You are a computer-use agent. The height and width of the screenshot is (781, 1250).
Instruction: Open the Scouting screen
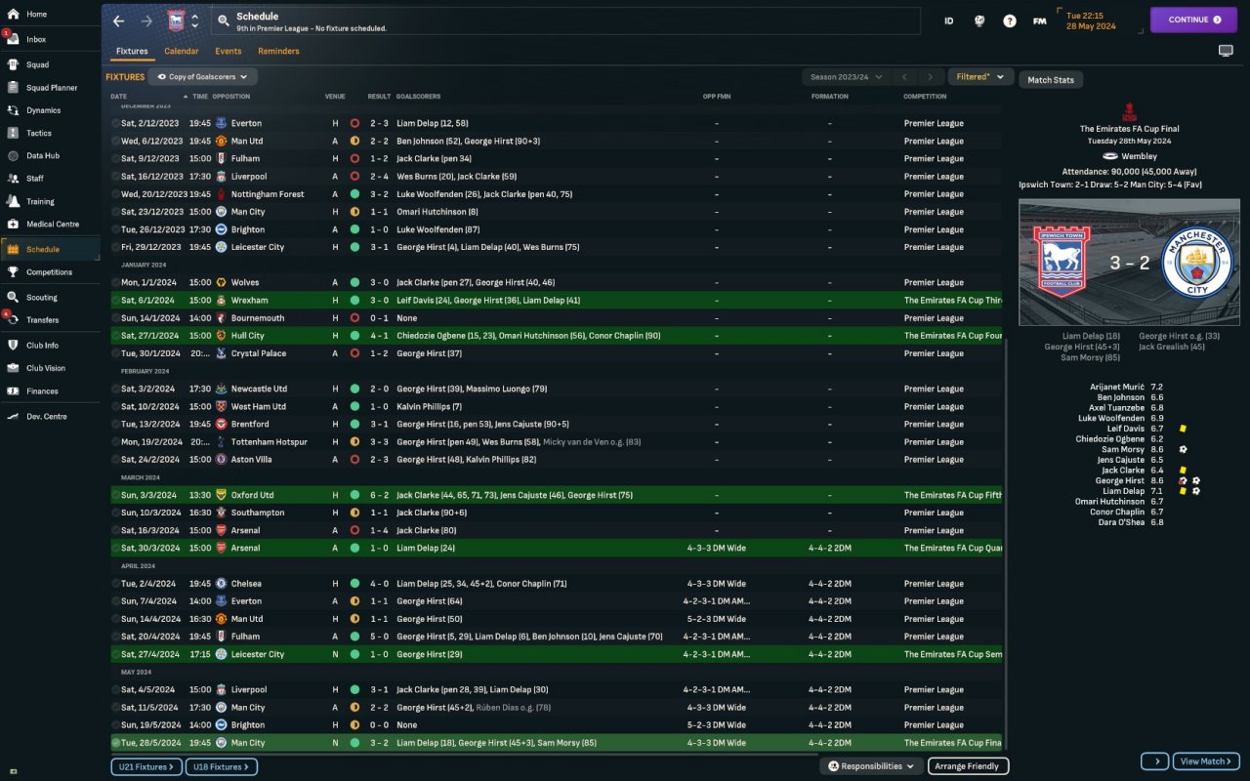(x=42, y=297)
